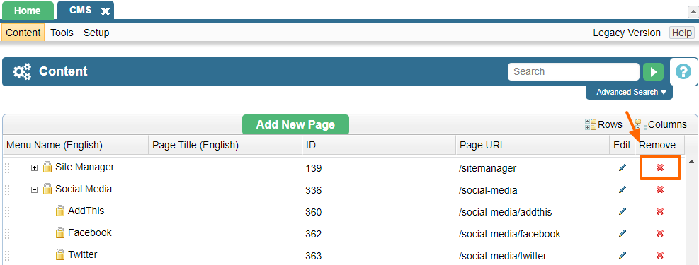
Task: Click the drag handle of Facebook row
Action: tap(6, 233)
